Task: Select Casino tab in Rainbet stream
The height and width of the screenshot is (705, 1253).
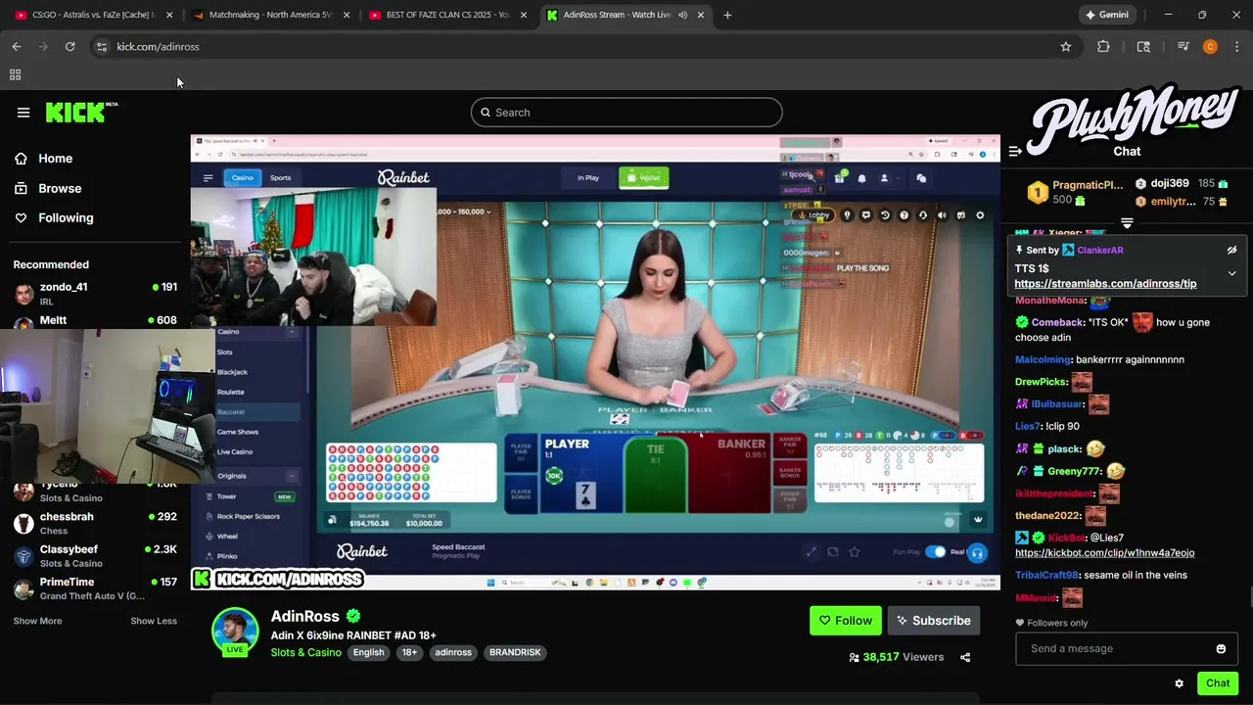Action: [242, 177]
